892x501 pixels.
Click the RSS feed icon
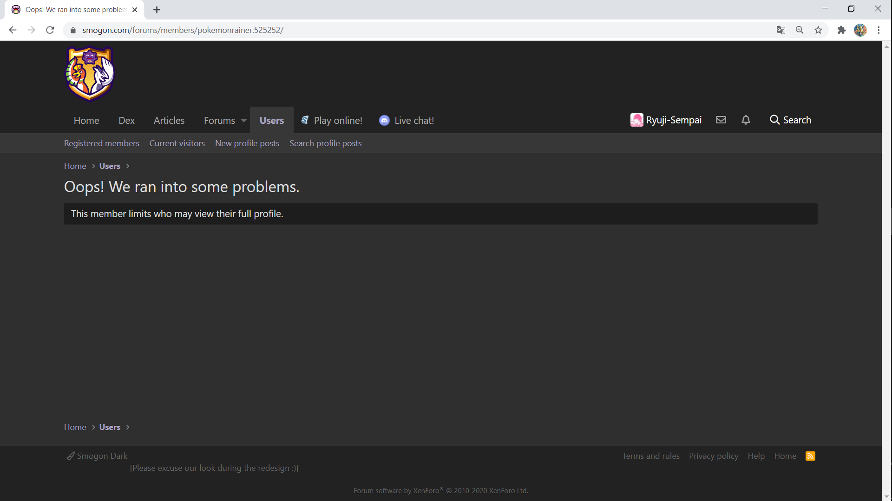(810, 456)
